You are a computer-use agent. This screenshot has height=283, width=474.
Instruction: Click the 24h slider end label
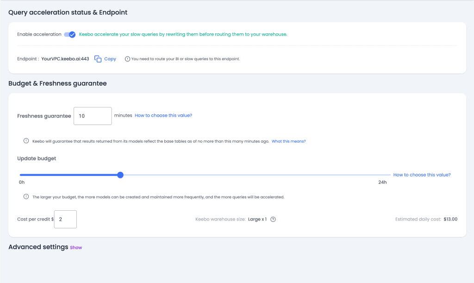tap(382, 182)
